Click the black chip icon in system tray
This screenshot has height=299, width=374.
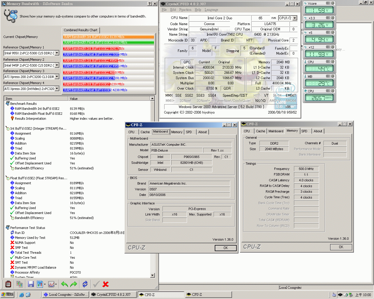[340, 295]
